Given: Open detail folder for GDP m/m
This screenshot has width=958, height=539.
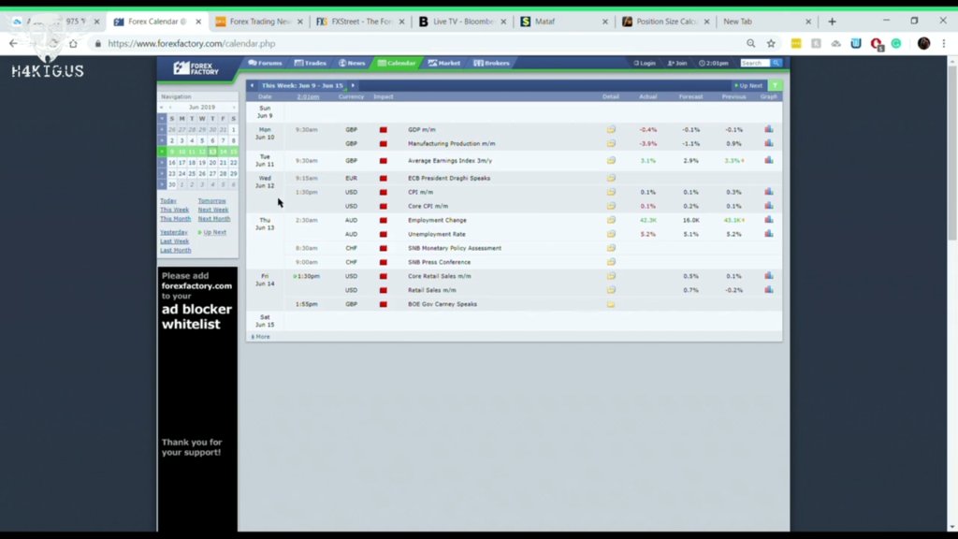Looking at the screenshot, I should (611, 129).
